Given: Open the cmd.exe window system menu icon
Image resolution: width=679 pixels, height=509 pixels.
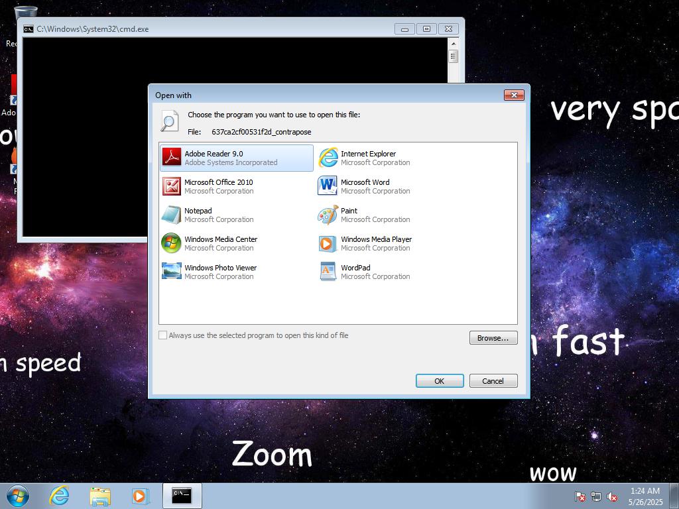Looking at the screenshot, I should (x=28, y=29).
